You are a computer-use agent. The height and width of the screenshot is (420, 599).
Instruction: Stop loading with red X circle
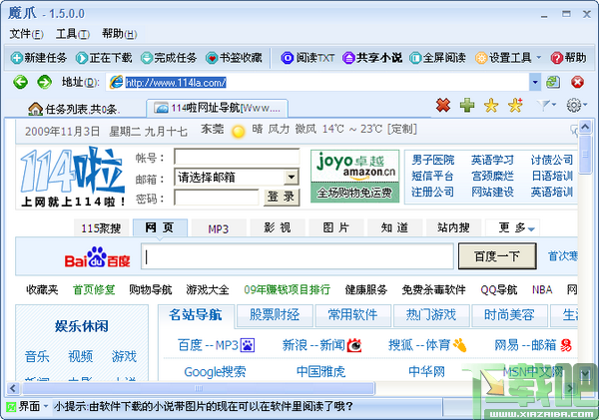[577, 82]
